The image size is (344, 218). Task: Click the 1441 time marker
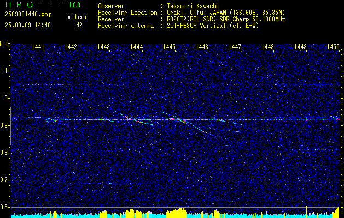pos(38,46)
